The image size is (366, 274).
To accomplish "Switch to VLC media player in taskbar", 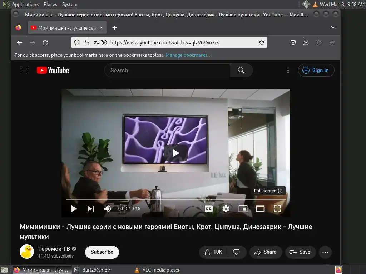I will pos(158,270).
